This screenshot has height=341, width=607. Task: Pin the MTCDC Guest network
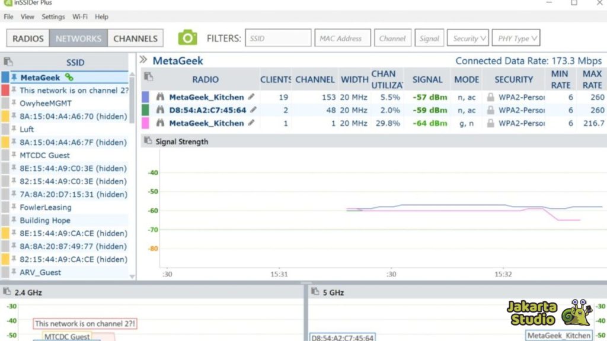click(14, 155)
